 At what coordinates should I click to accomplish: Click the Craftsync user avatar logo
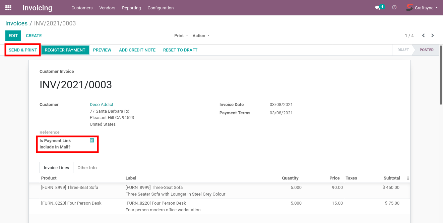pos(409,7)
